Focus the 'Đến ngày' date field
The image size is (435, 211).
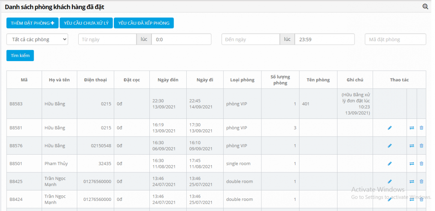tap(250, 39)
